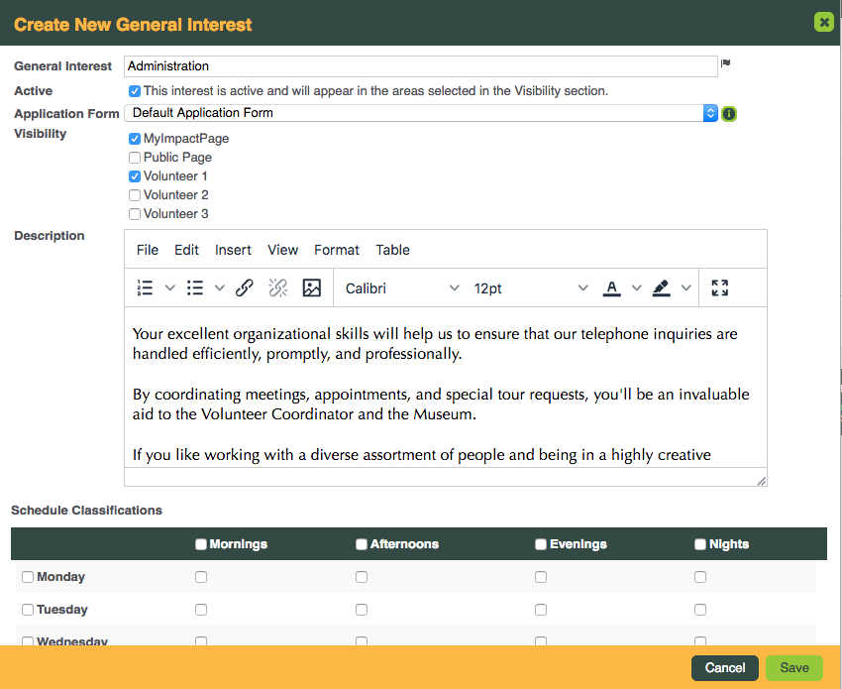Check the Public Page checkbox
The image size is (842, 689).
click(135, 158)
